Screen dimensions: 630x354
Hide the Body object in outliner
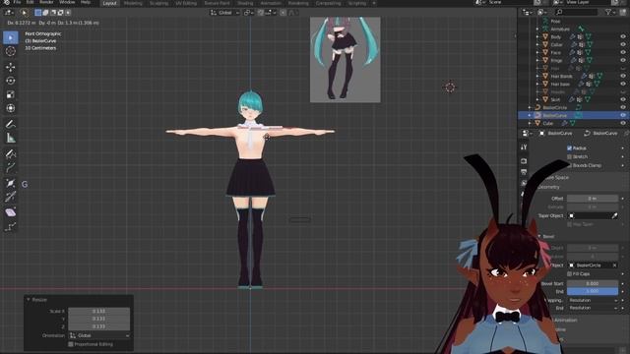623,36
